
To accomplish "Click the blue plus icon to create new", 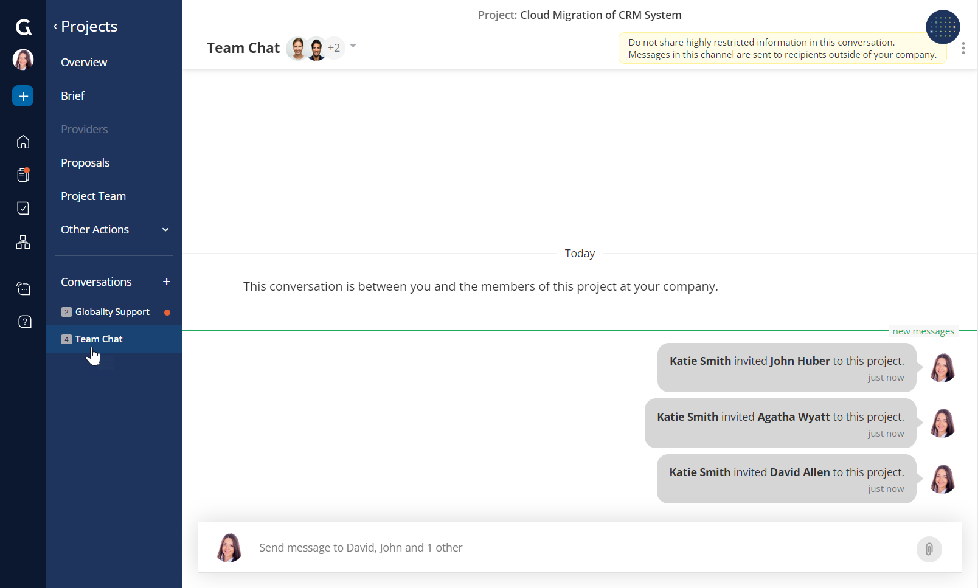I will point(23,95).
